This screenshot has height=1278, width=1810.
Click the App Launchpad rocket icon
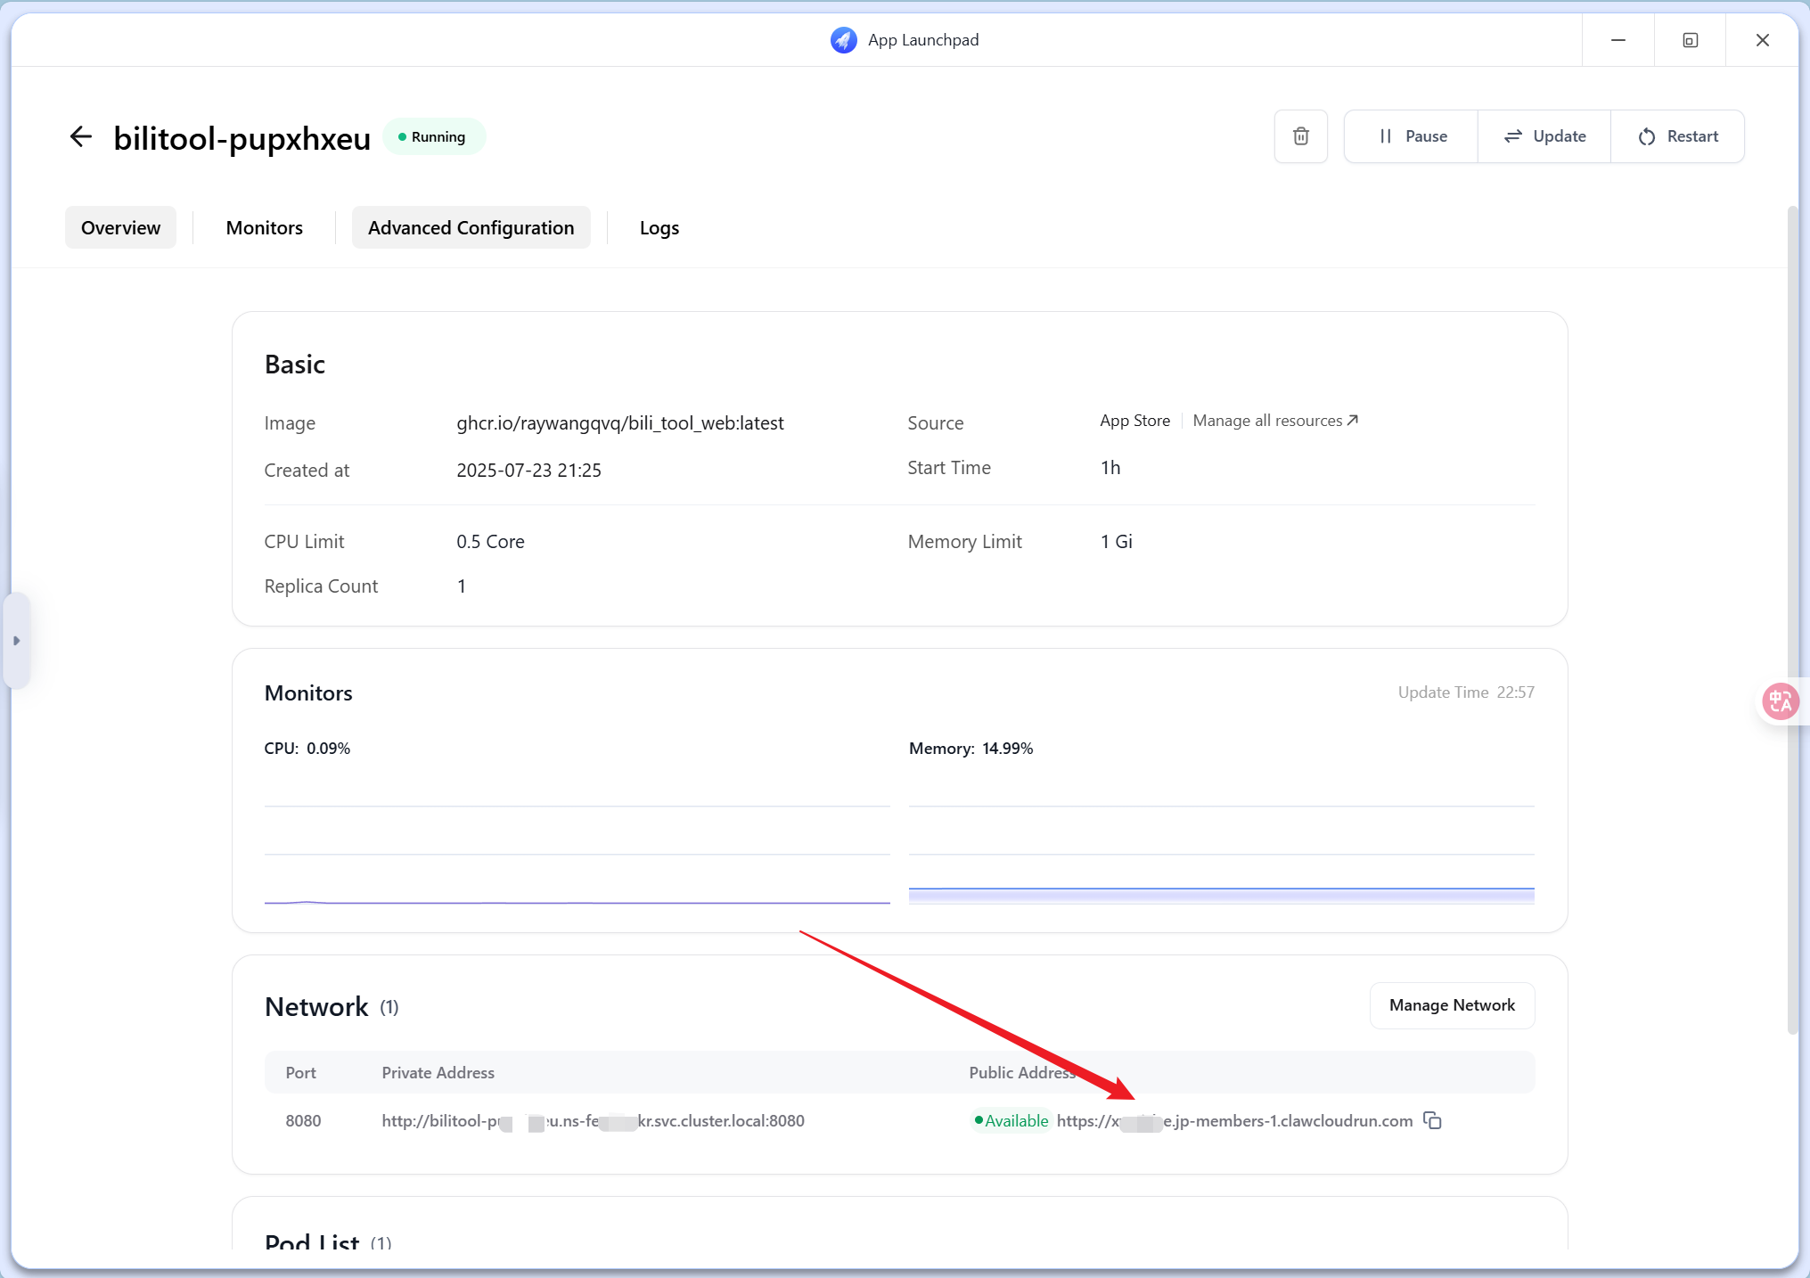843,40
